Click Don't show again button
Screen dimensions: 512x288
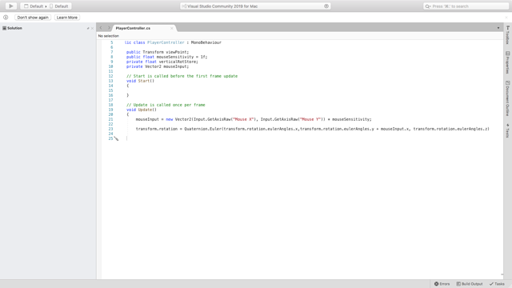coord(33,18)
